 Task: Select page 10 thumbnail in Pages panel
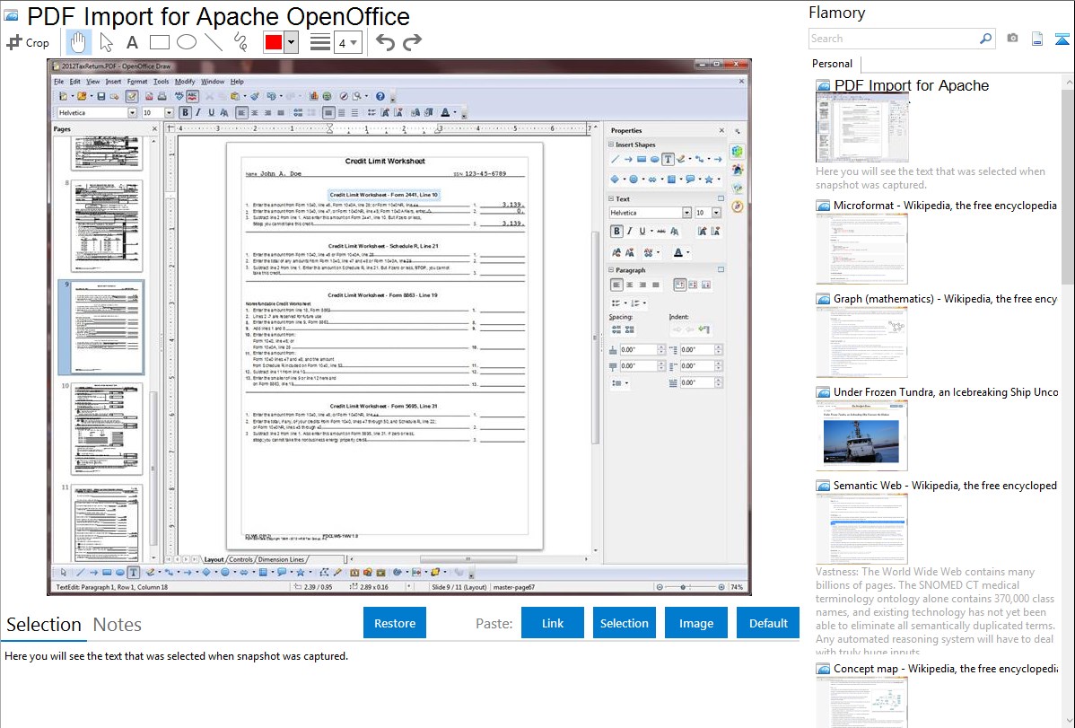click(107, 429)
